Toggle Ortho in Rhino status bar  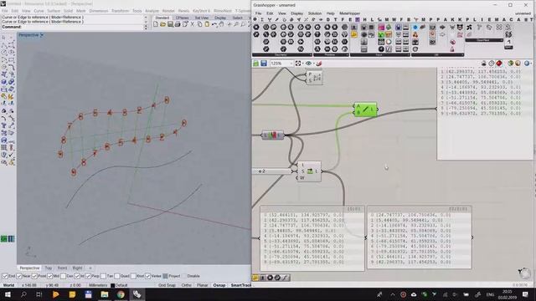coord(186,285)
